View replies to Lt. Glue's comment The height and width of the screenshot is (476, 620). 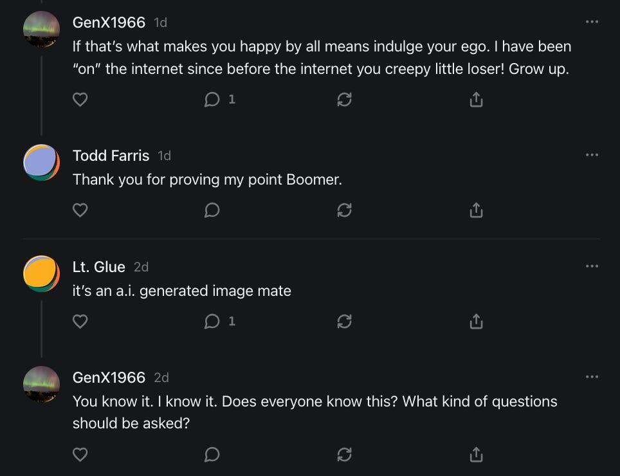219,321
